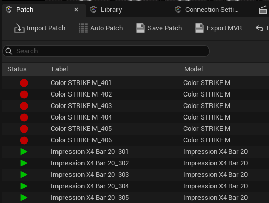Screen dimensions: 269x203
Task: Click the undo arrow icon in toolbar
Action: 260,28
